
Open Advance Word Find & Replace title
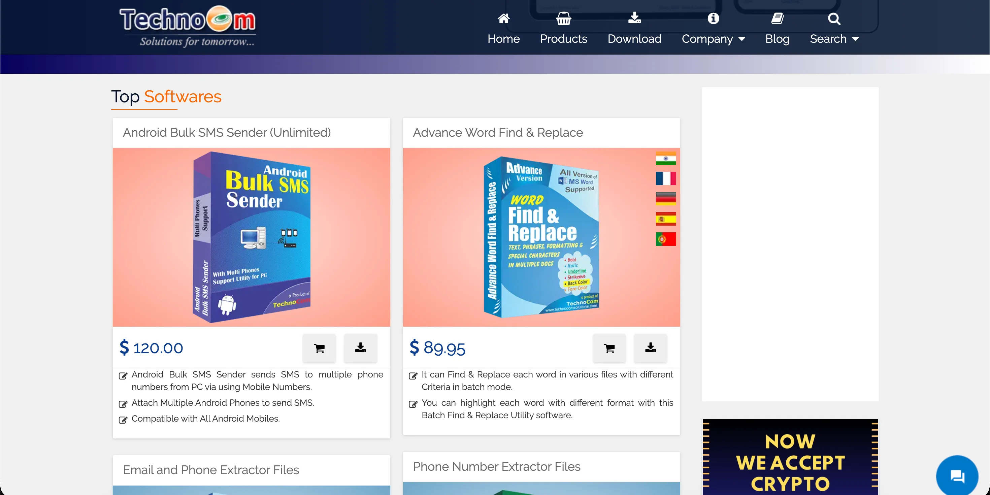[x=498, y=133]
